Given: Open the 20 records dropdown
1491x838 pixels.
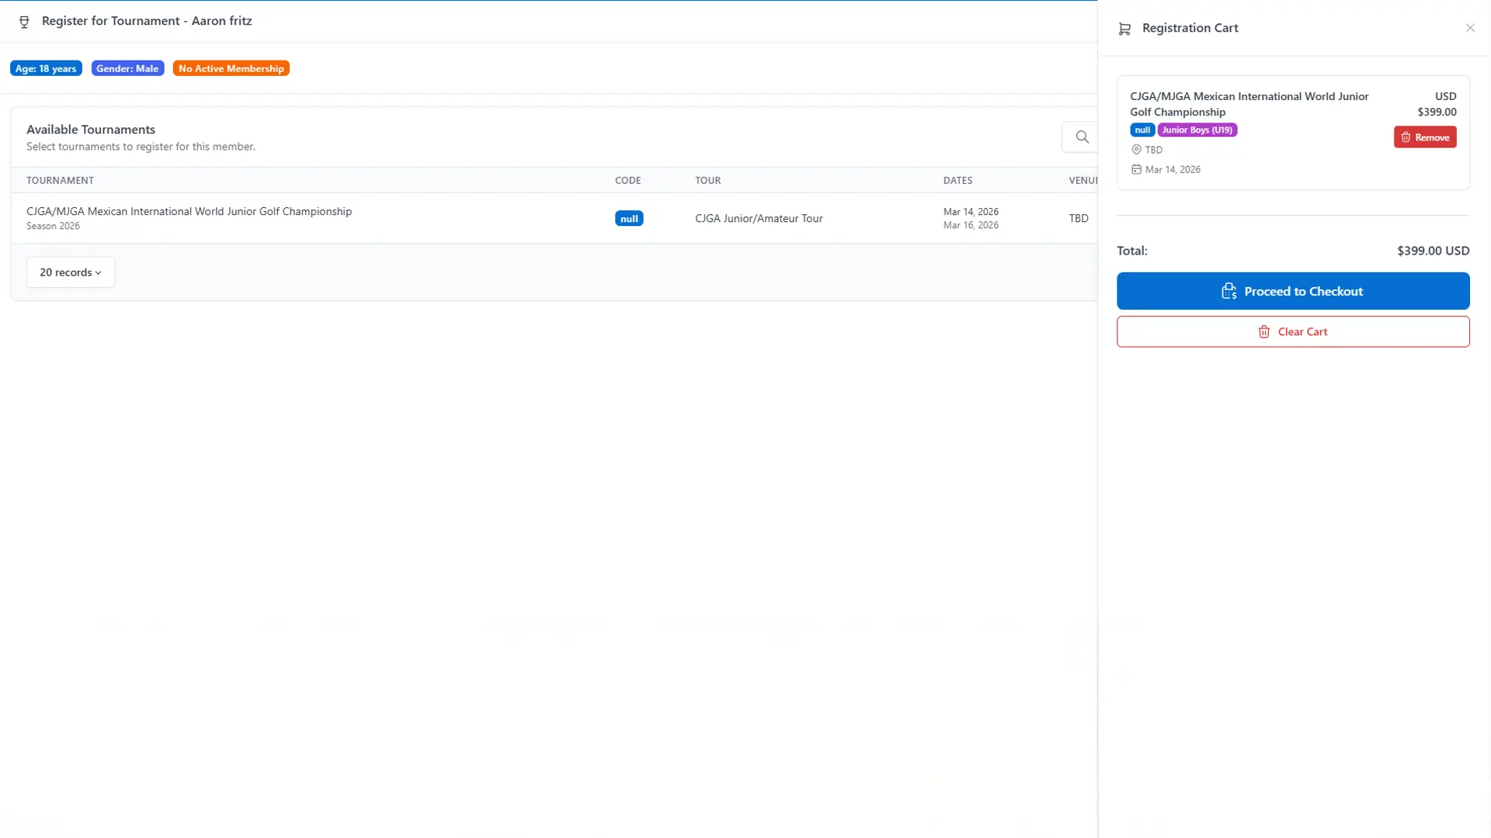Looking at the screenshot, I should point(70,272).
